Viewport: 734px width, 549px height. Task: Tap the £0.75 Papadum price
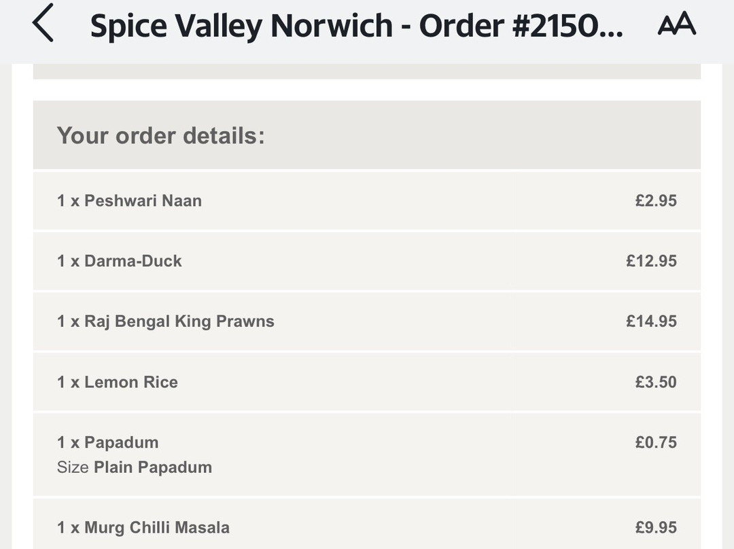(x=656, y=442)
